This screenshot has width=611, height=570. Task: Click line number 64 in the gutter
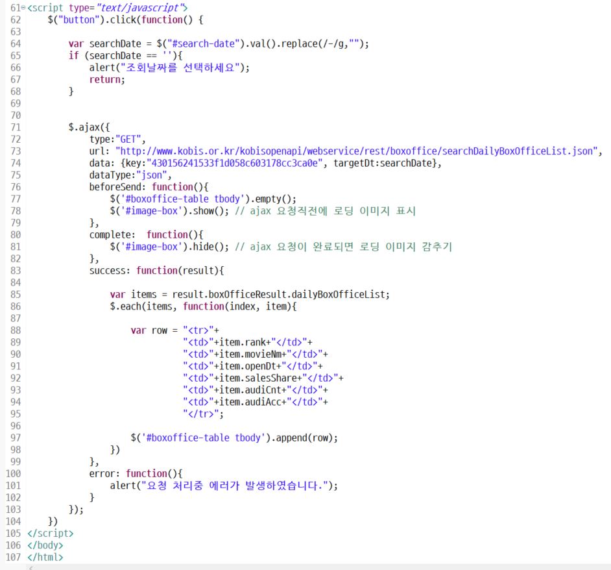click(15, 43)
